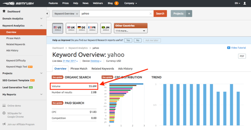This screenshot has height=130, width=251.
Task: Switch to the Ads History tab
Action: point(125,69)
